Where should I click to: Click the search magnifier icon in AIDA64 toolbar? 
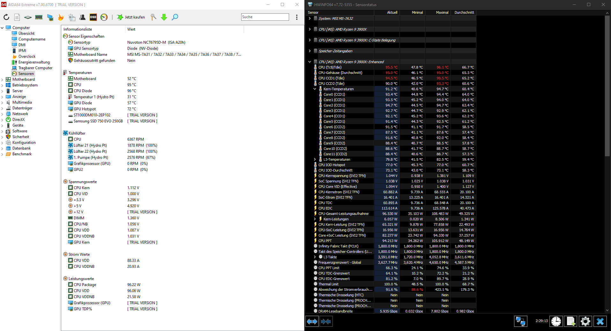175,17
